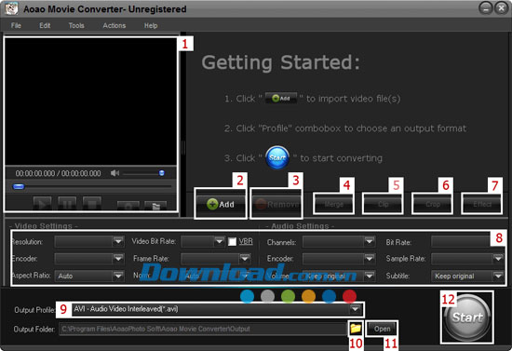Select the dark blue skin color circle

pyautogui.click(x=329, y=296)
